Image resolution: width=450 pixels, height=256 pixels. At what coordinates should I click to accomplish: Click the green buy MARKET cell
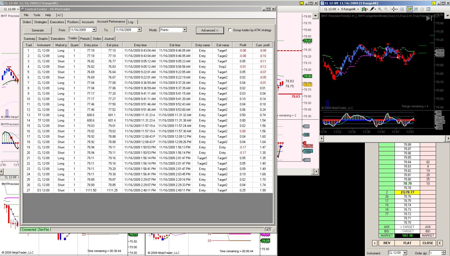(x=387, y=236)
